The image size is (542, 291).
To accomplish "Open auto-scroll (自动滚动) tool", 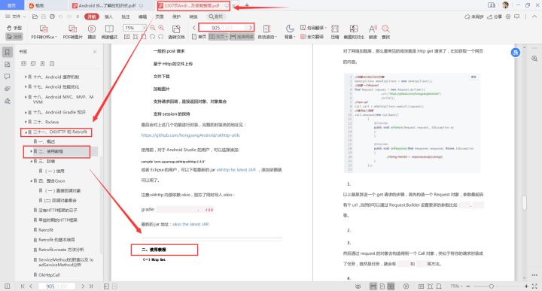I will [x=266, y=32].
